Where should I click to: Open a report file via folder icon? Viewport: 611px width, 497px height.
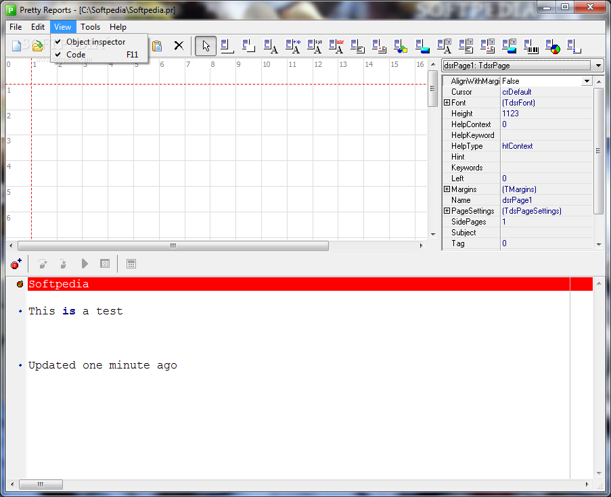37,46
